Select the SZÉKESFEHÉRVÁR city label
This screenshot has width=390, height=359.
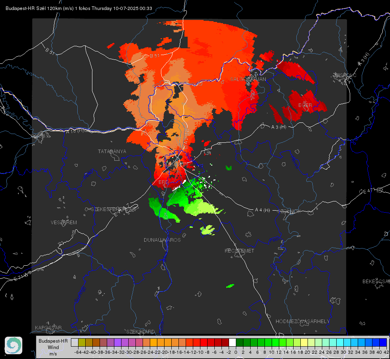(x=113, y=209)
